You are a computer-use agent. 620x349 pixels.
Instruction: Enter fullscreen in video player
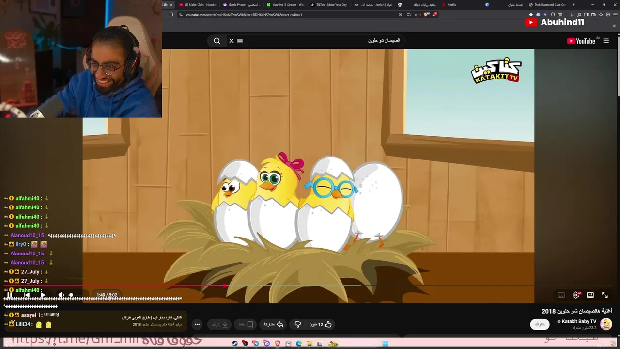click(605, 295)
